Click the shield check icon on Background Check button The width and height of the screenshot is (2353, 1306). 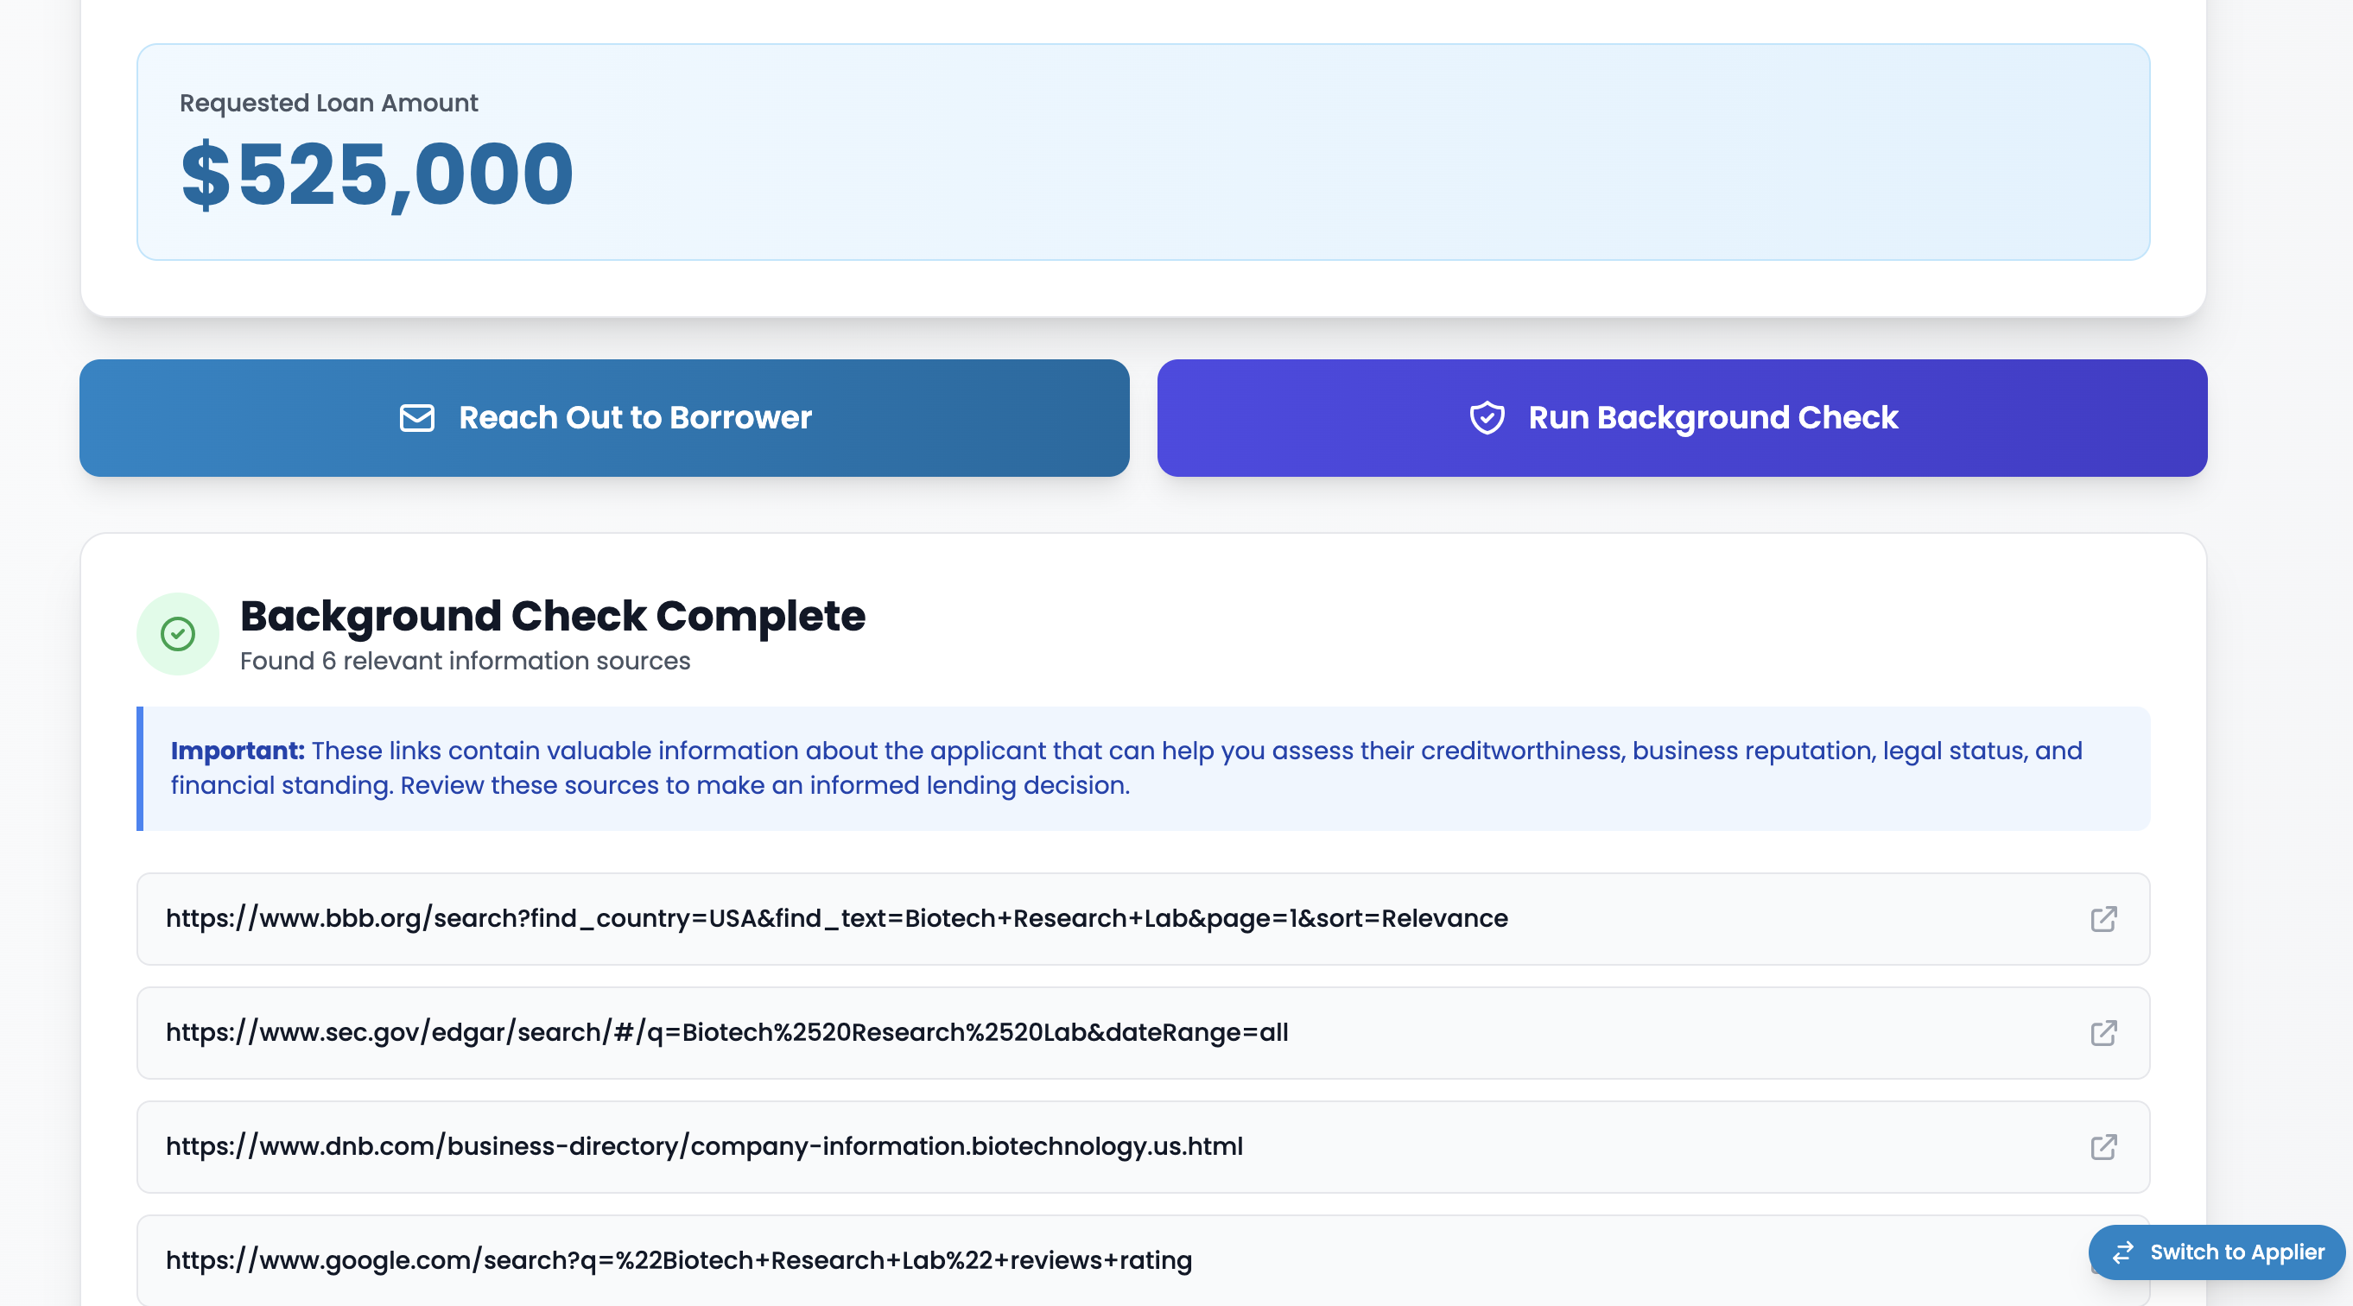click(1486, 418)
